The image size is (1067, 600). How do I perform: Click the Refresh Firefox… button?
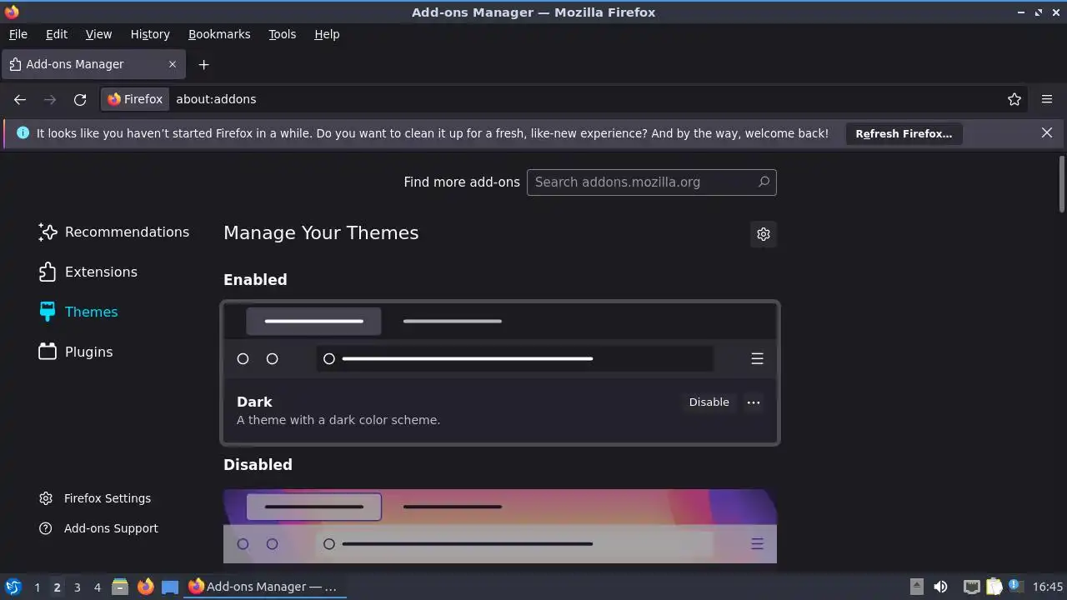coord(904,133)
